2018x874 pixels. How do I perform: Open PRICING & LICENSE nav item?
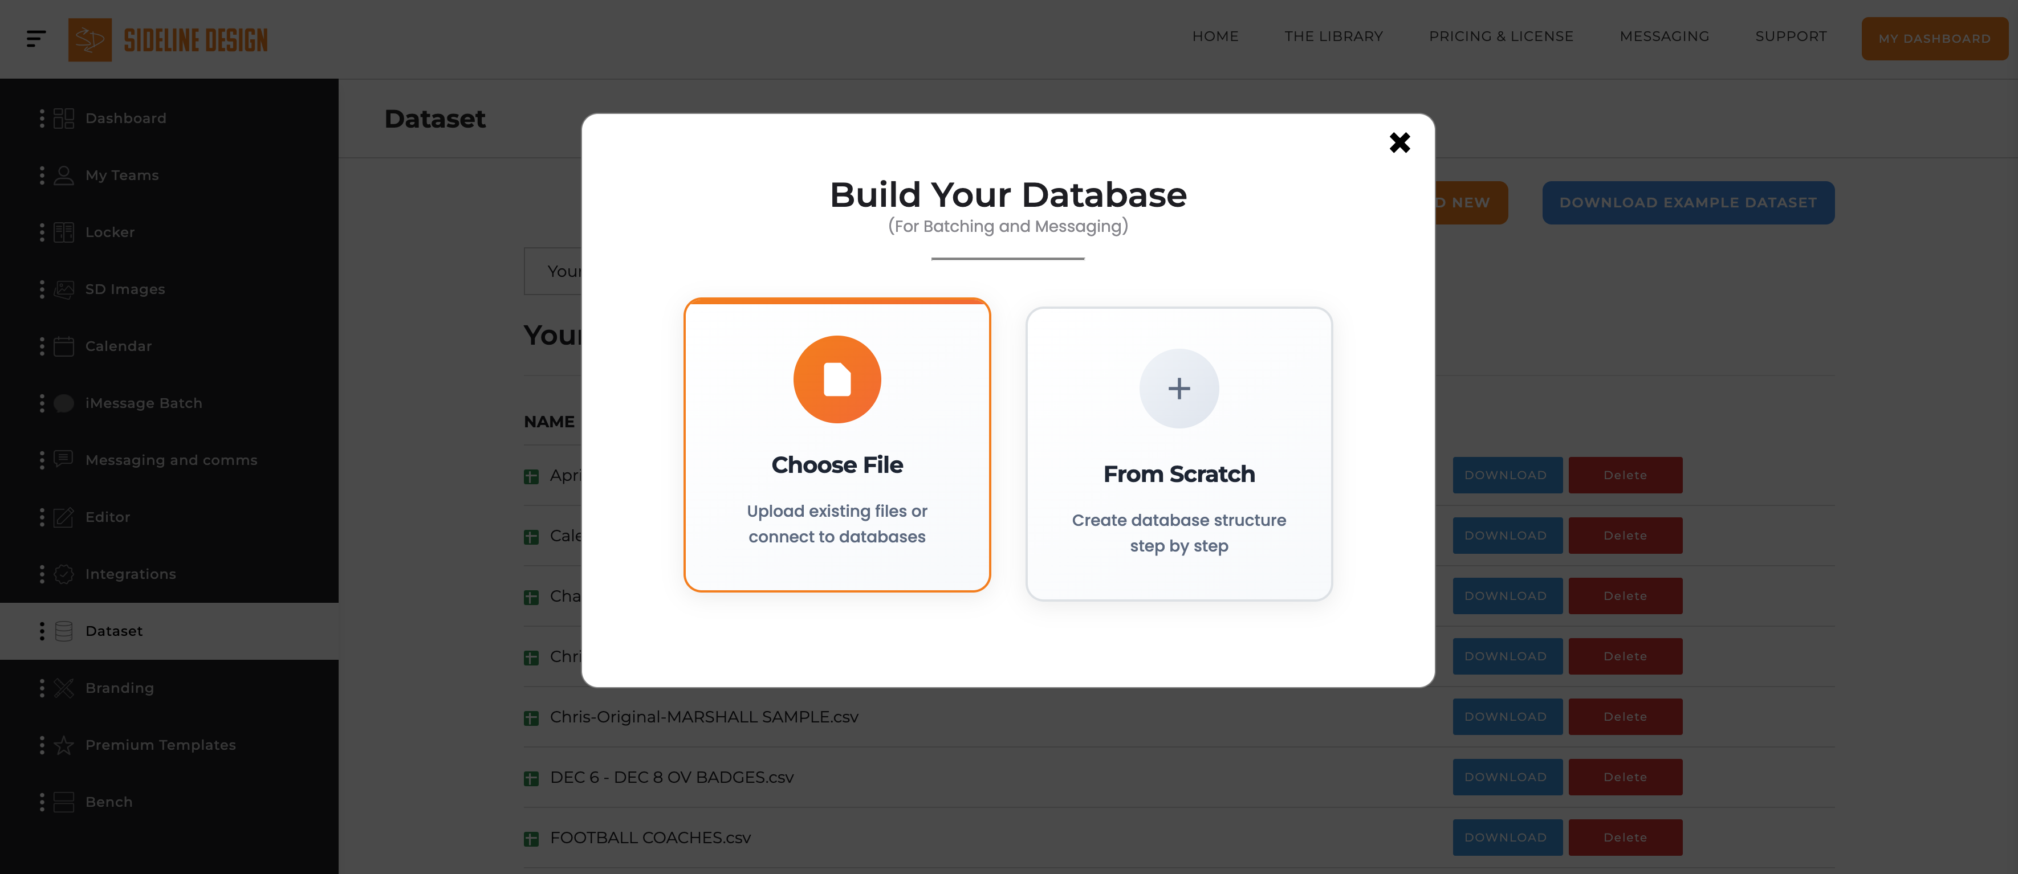click(x=1501, y=37)
